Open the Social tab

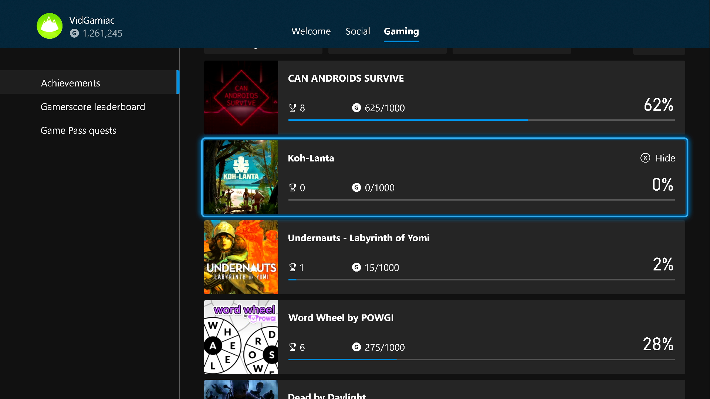(x=358, y=31)
